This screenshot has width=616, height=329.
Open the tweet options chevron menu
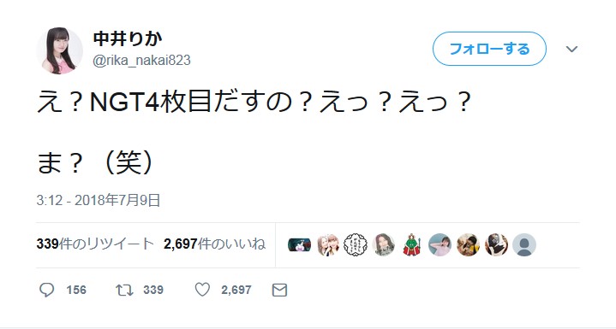click(571, 49)
